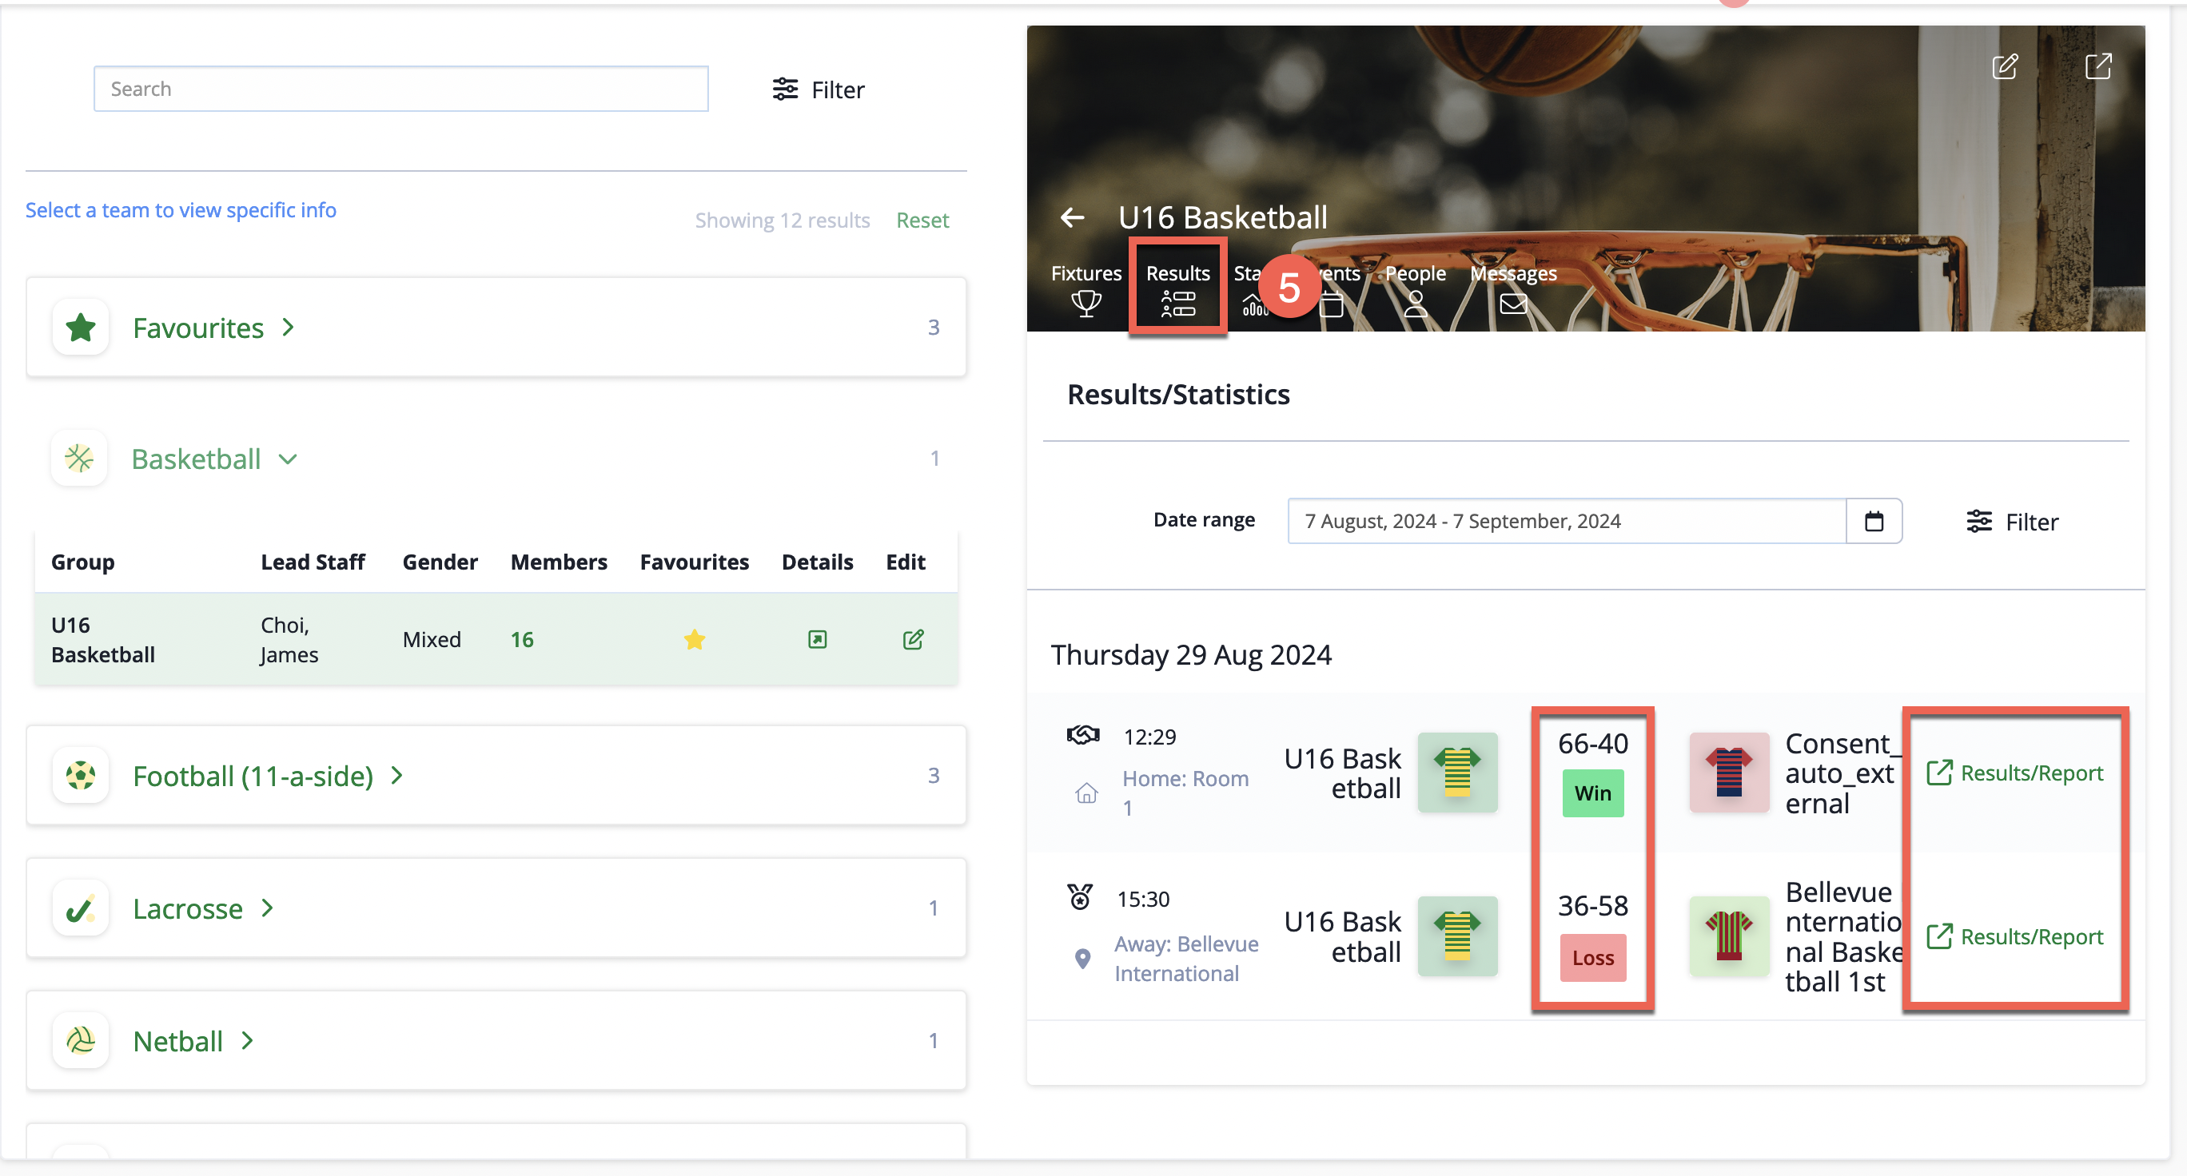The height and width of the screenshot is (1176, 2187).
Task: Toggle the favourite star for U16 Basketball
Action: click(x=695, y=640)
